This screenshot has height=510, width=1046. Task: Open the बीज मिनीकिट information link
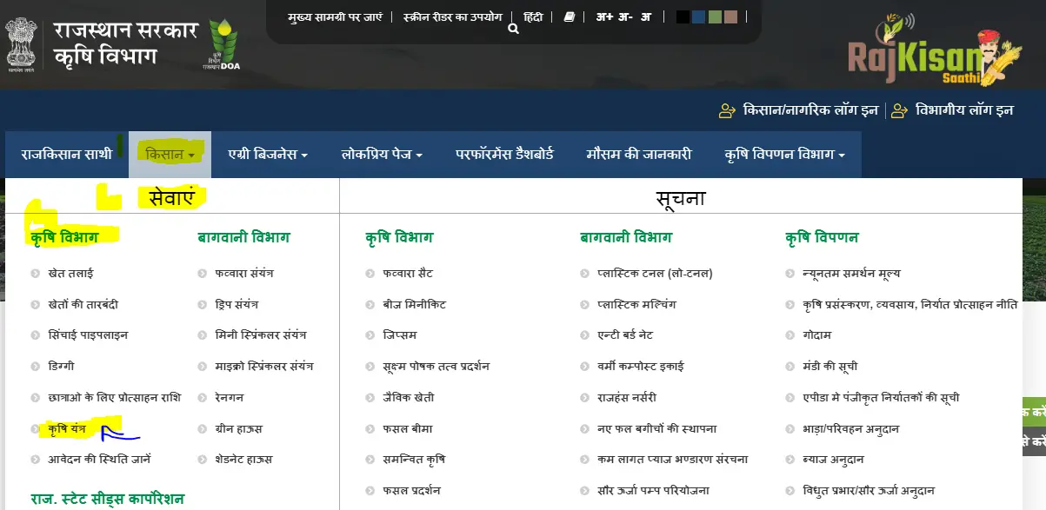[415, 305]
